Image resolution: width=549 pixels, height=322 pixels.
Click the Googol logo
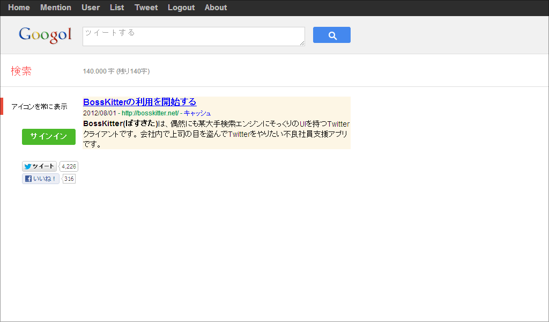click(45, 35)
